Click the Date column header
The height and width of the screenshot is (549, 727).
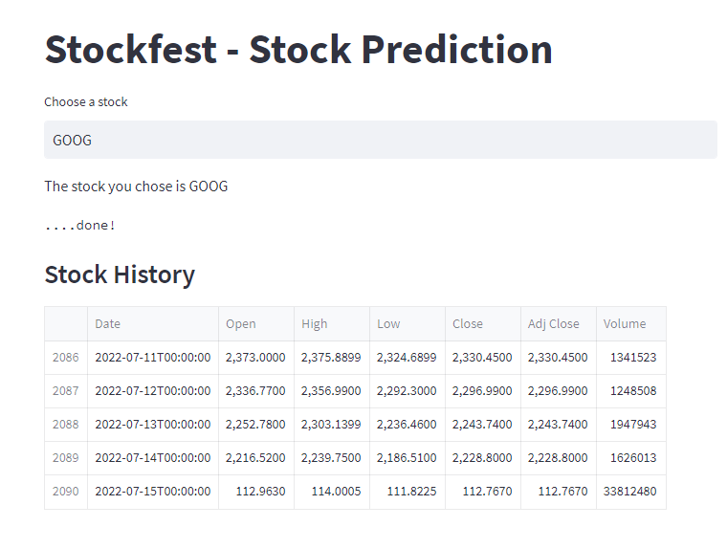tap(152, 324)
